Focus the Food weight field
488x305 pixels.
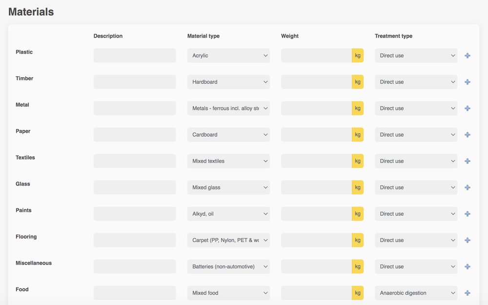(317, 293)
